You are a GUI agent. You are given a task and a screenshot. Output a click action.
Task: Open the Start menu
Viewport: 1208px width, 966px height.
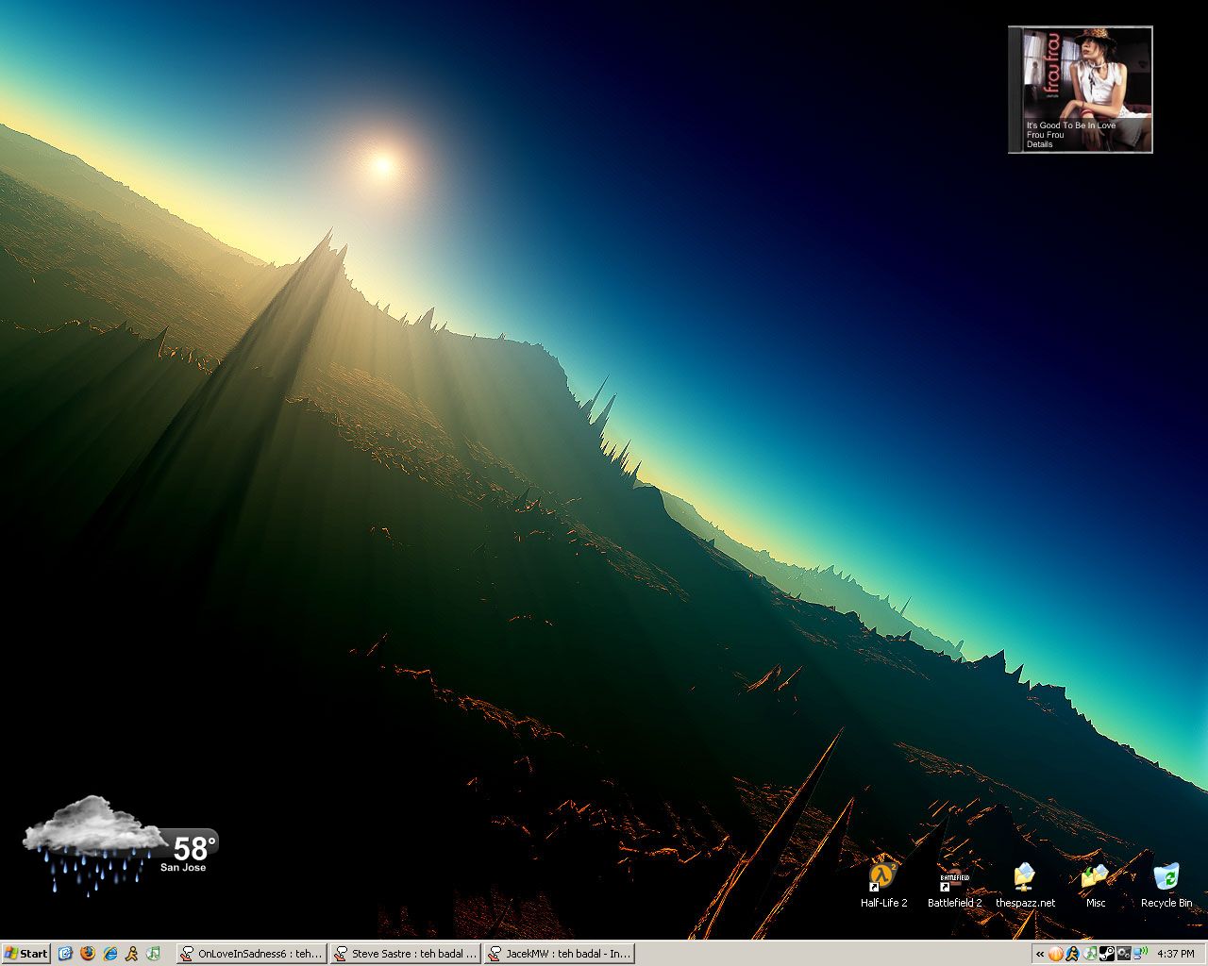point(25,954)
